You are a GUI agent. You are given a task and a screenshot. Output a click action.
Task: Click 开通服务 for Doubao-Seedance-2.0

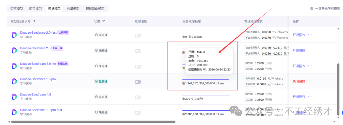299,50
